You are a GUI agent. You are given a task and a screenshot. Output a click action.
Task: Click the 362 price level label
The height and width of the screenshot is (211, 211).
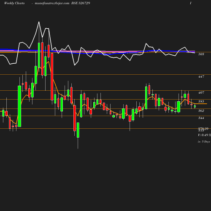(x=201, y=111)
